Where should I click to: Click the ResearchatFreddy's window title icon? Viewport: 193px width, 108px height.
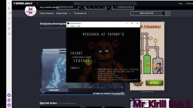pyautogui.click(x=68, y=23)
